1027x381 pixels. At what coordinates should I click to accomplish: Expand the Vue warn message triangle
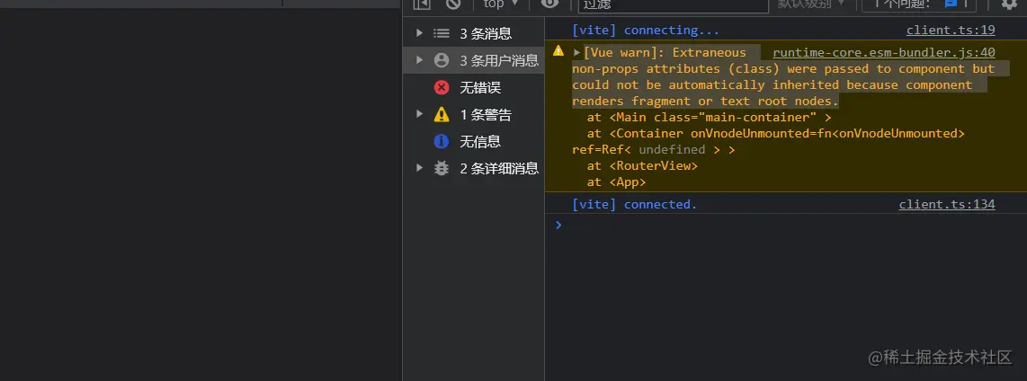click(576, 53)
